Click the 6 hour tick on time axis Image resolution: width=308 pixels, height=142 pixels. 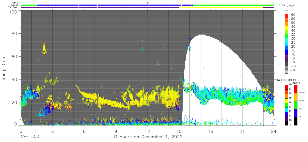click(x=84, y=131)
